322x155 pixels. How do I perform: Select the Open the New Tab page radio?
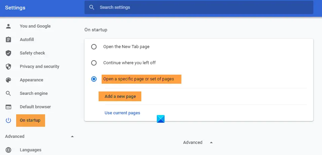[94, 47]
